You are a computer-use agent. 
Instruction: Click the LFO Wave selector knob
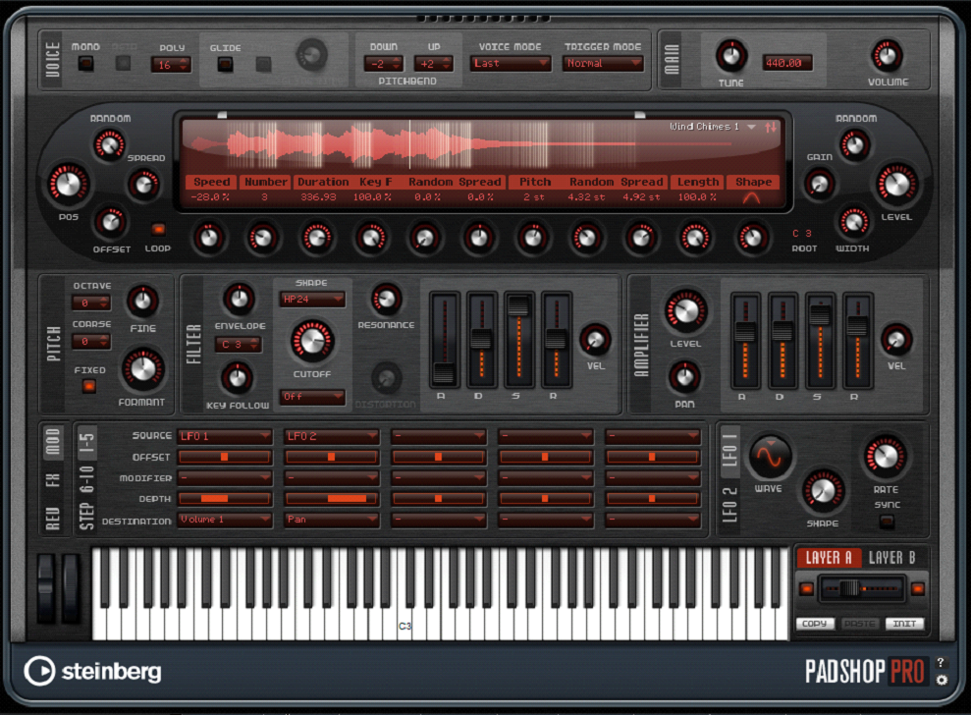click(x=770, y=457)
